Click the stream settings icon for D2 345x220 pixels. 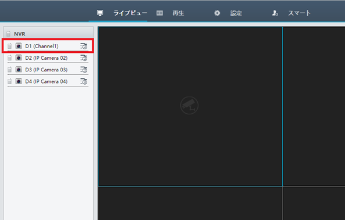click(x=84, y=58)
